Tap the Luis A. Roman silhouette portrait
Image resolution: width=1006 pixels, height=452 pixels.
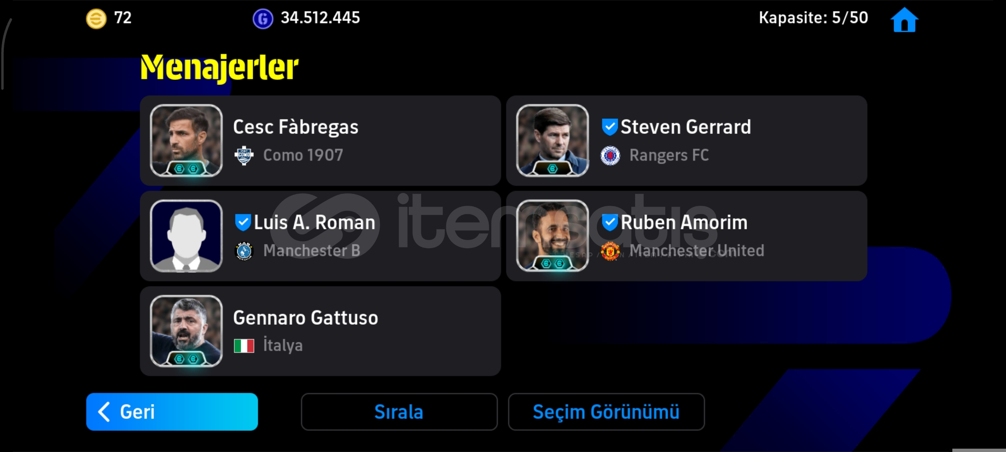pos(186,236)
